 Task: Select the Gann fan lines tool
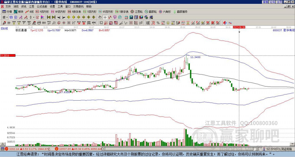click(106, 23)
